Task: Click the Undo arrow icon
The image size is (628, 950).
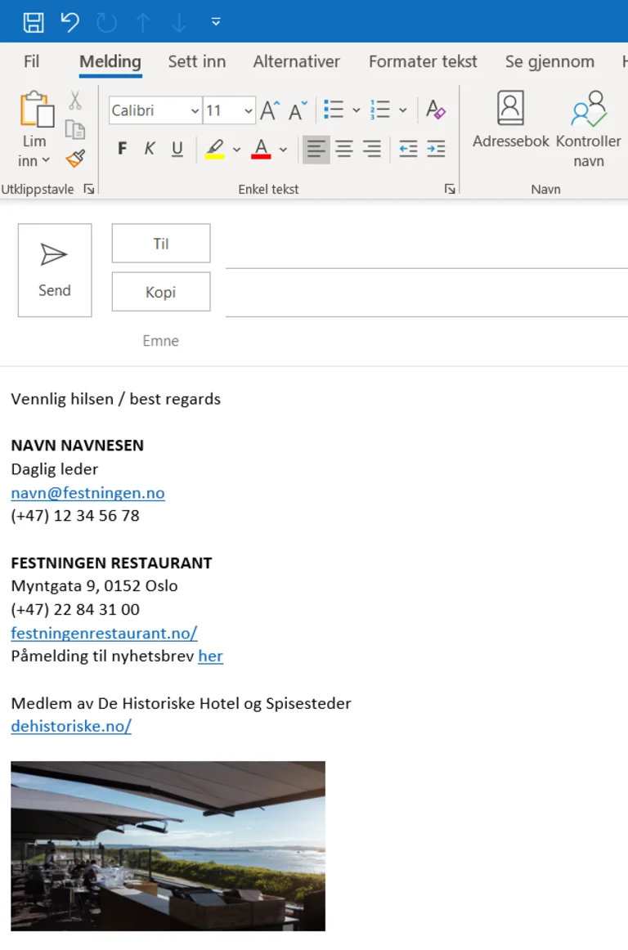Action: [x=70, y=22]
